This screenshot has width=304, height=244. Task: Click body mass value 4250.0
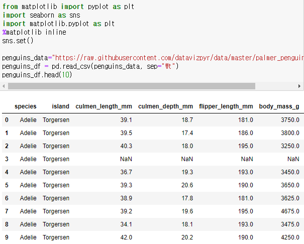(x=290, y=237)
